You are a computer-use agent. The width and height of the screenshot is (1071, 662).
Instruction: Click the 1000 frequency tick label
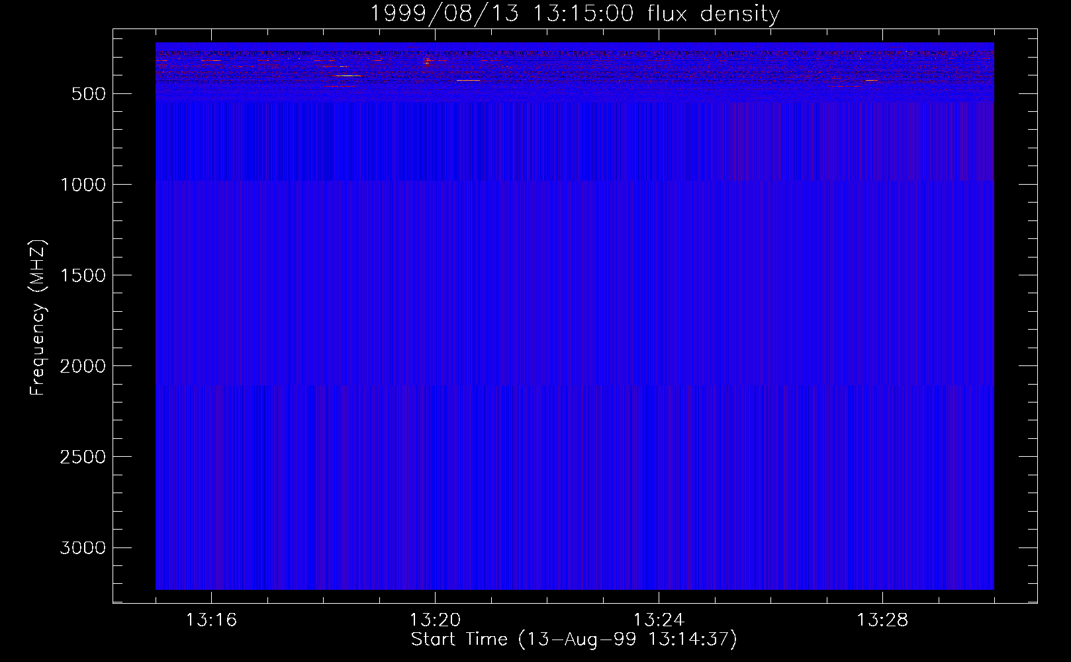click(83, 185)
